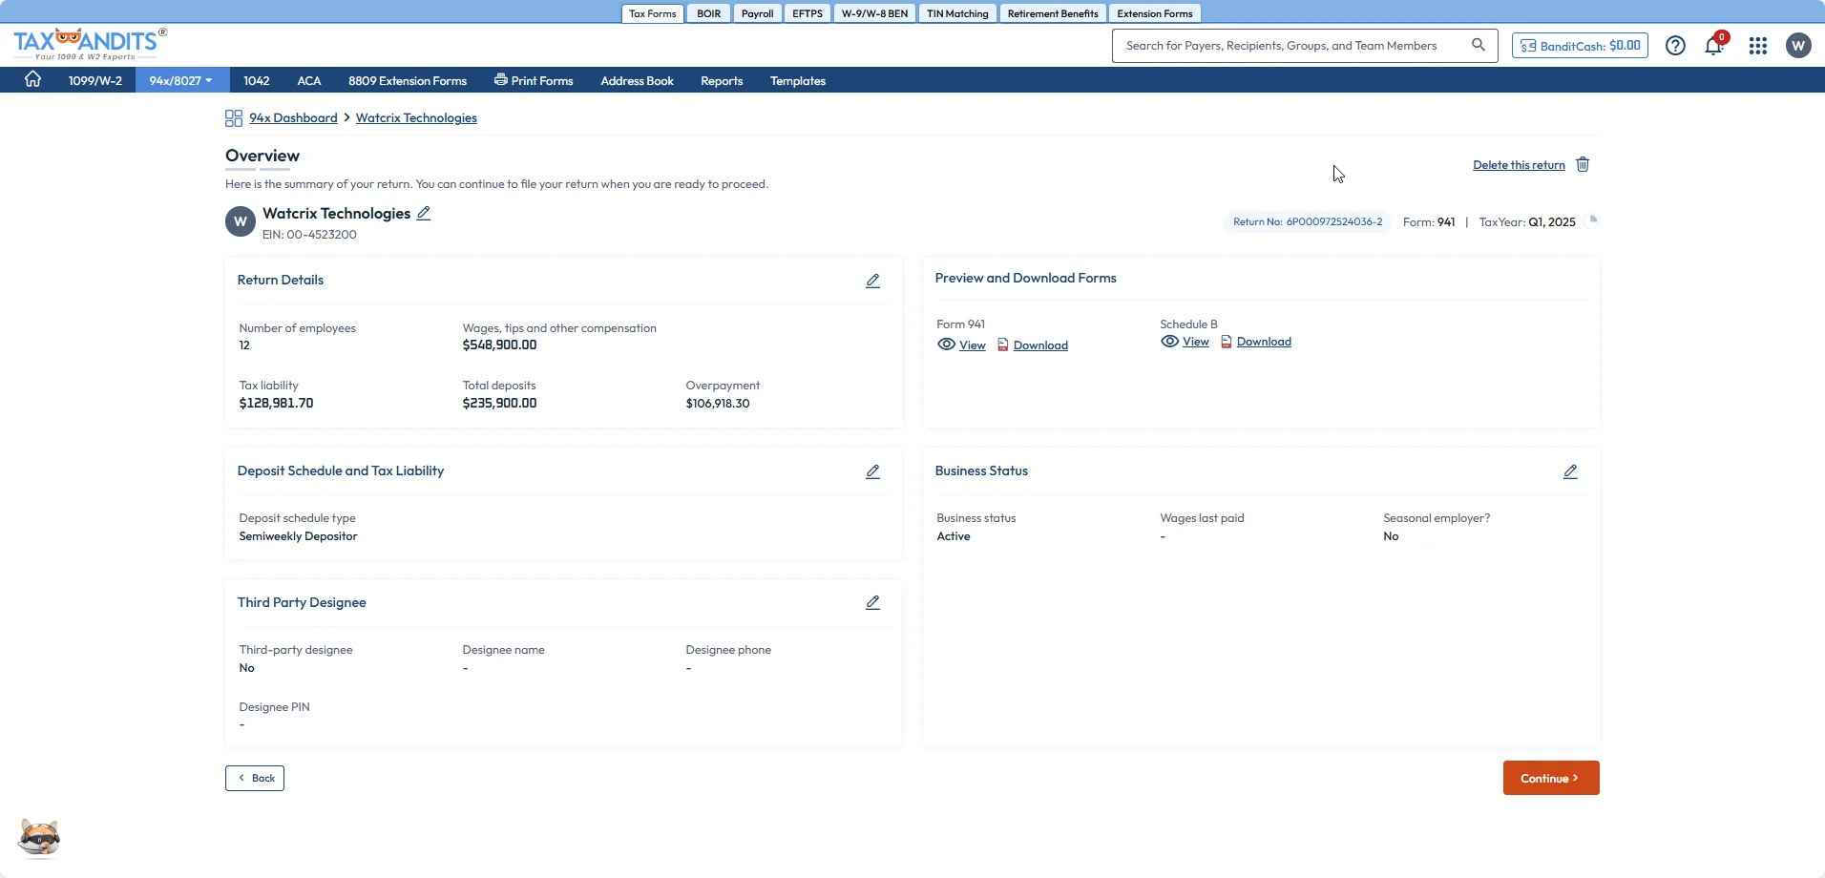This screenshot has width=1825, height=878.
Task: Edit the Return Details section
Action: (x=872, y=281)
